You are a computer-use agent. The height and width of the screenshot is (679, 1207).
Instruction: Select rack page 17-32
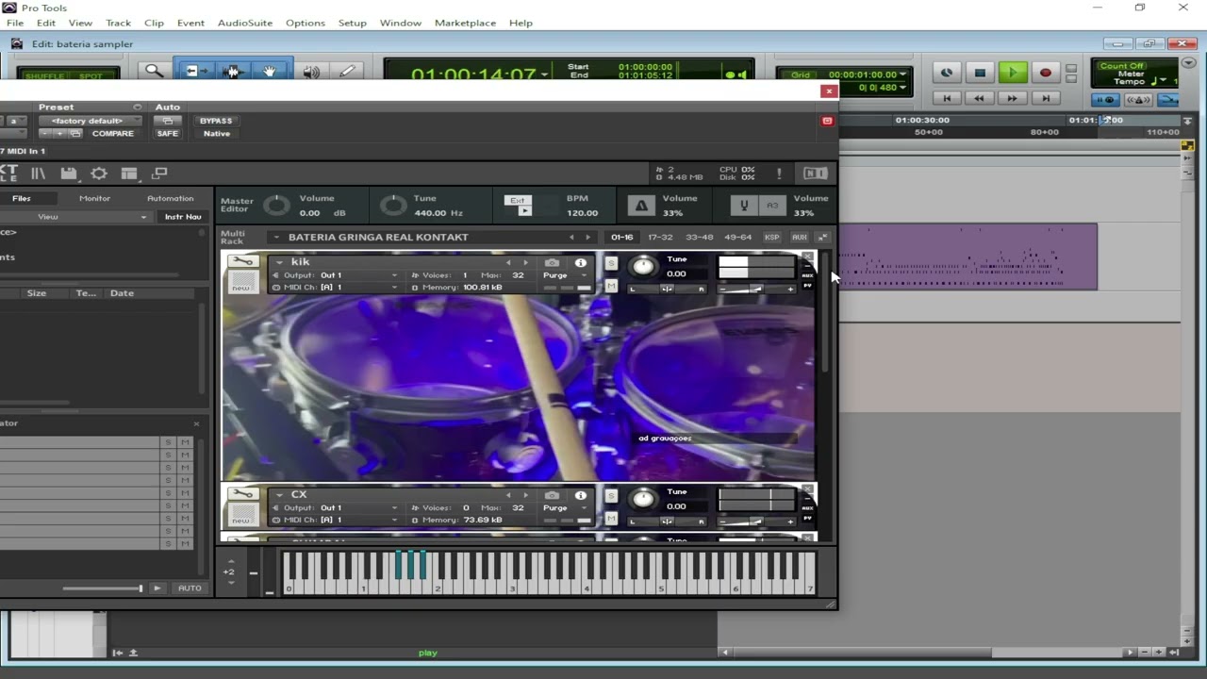660,238
